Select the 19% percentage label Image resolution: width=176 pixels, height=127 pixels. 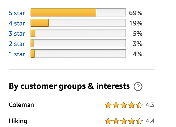136,23
